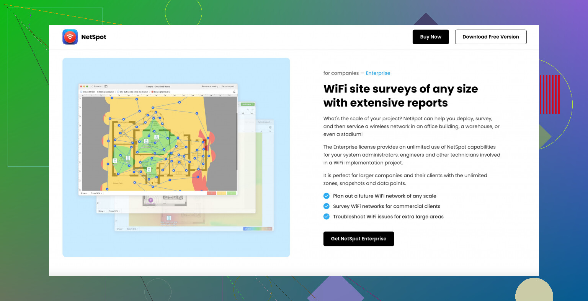
Task: Click checkmark beside Plan out a future WiFi network
Action: point(327,196)
